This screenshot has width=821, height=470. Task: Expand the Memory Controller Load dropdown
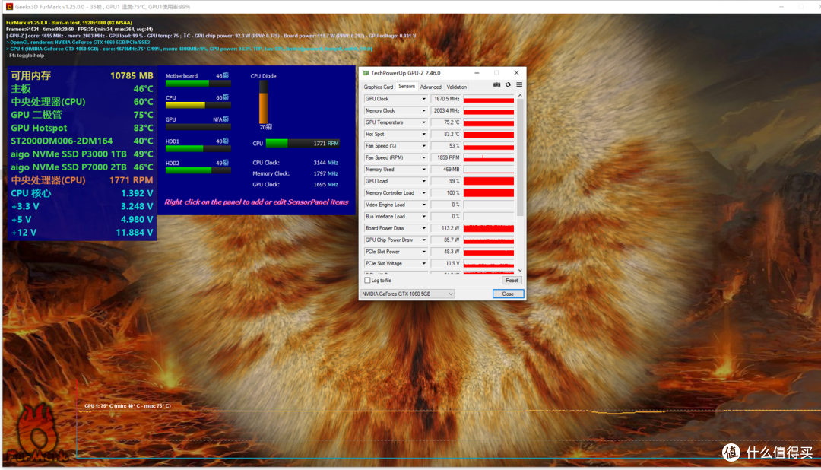click(x=423, y=193)
